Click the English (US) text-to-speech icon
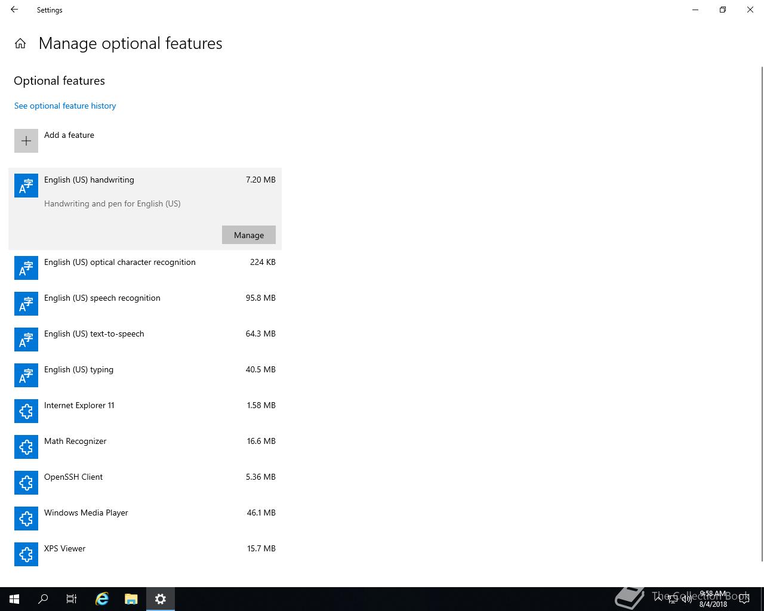764x611 pixels. [26, 340]
